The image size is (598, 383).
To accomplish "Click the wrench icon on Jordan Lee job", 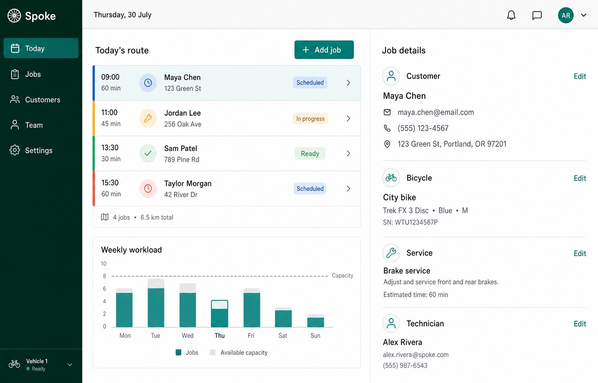I will (148, 118).
